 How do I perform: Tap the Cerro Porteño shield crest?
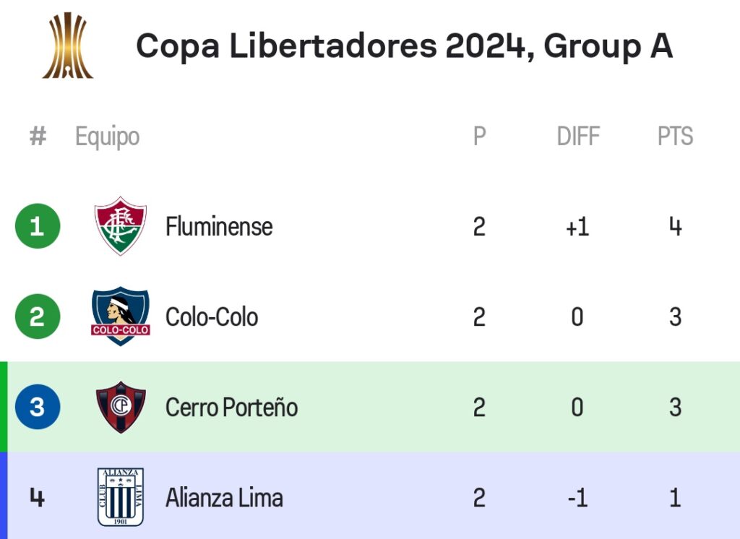[121, 407]
